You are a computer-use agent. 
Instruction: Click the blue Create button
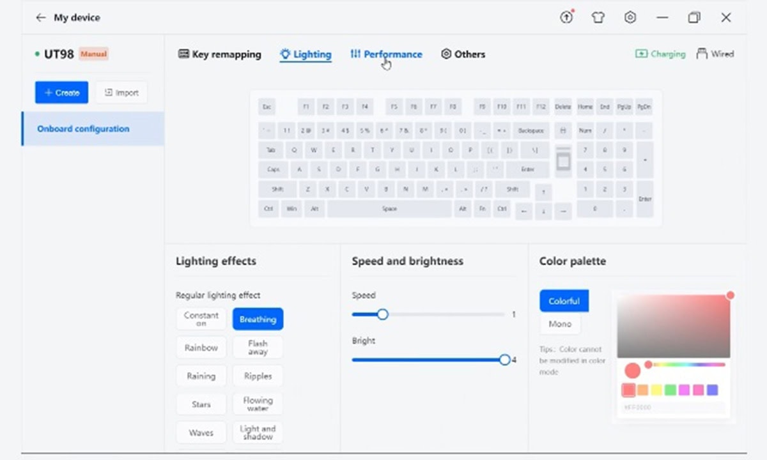tap(61, 92)
